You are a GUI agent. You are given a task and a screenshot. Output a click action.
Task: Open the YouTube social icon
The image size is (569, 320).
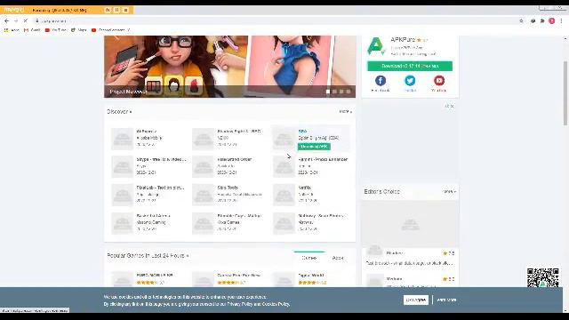(x=438, y=81)
